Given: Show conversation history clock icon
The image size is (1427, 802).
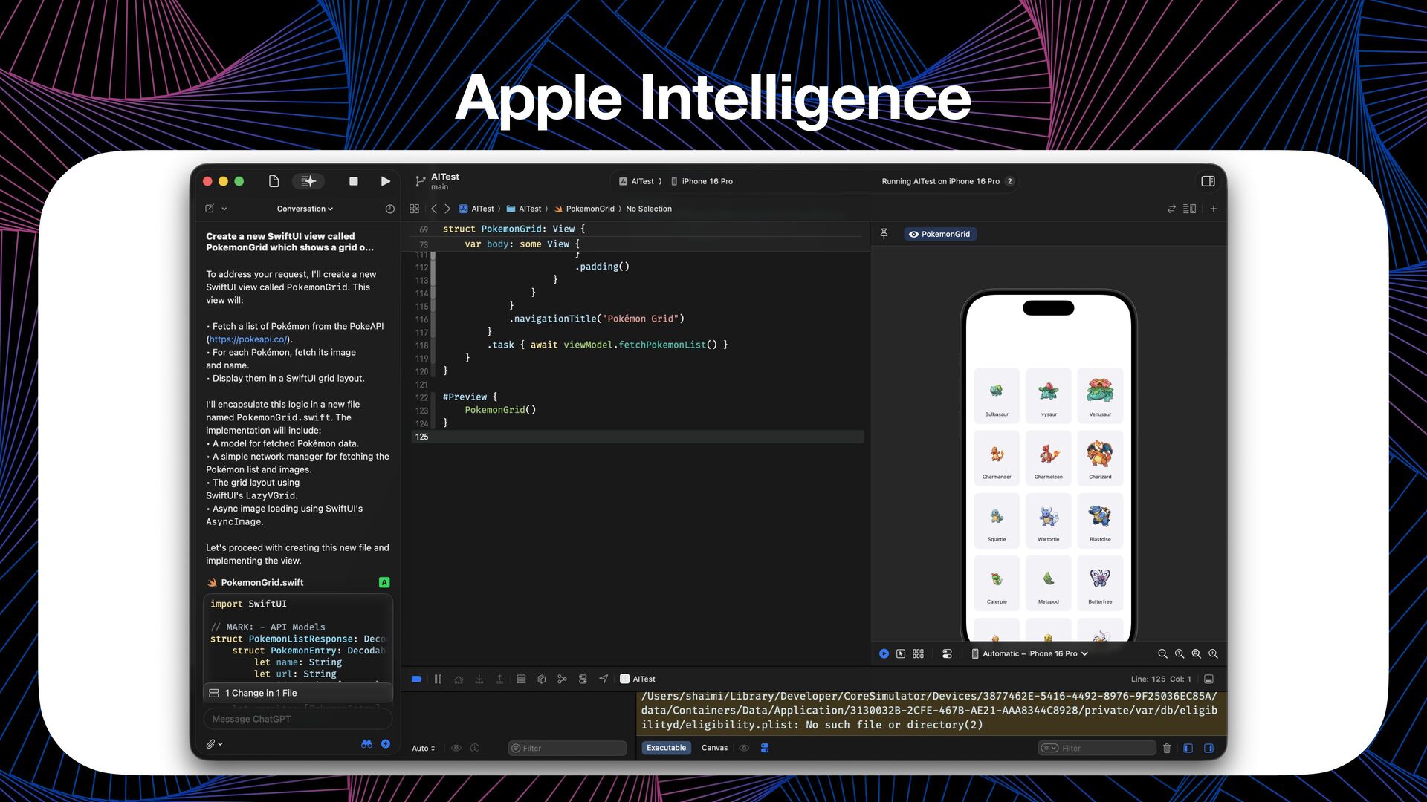Looking at the screenshot, I should pos(389,209).
